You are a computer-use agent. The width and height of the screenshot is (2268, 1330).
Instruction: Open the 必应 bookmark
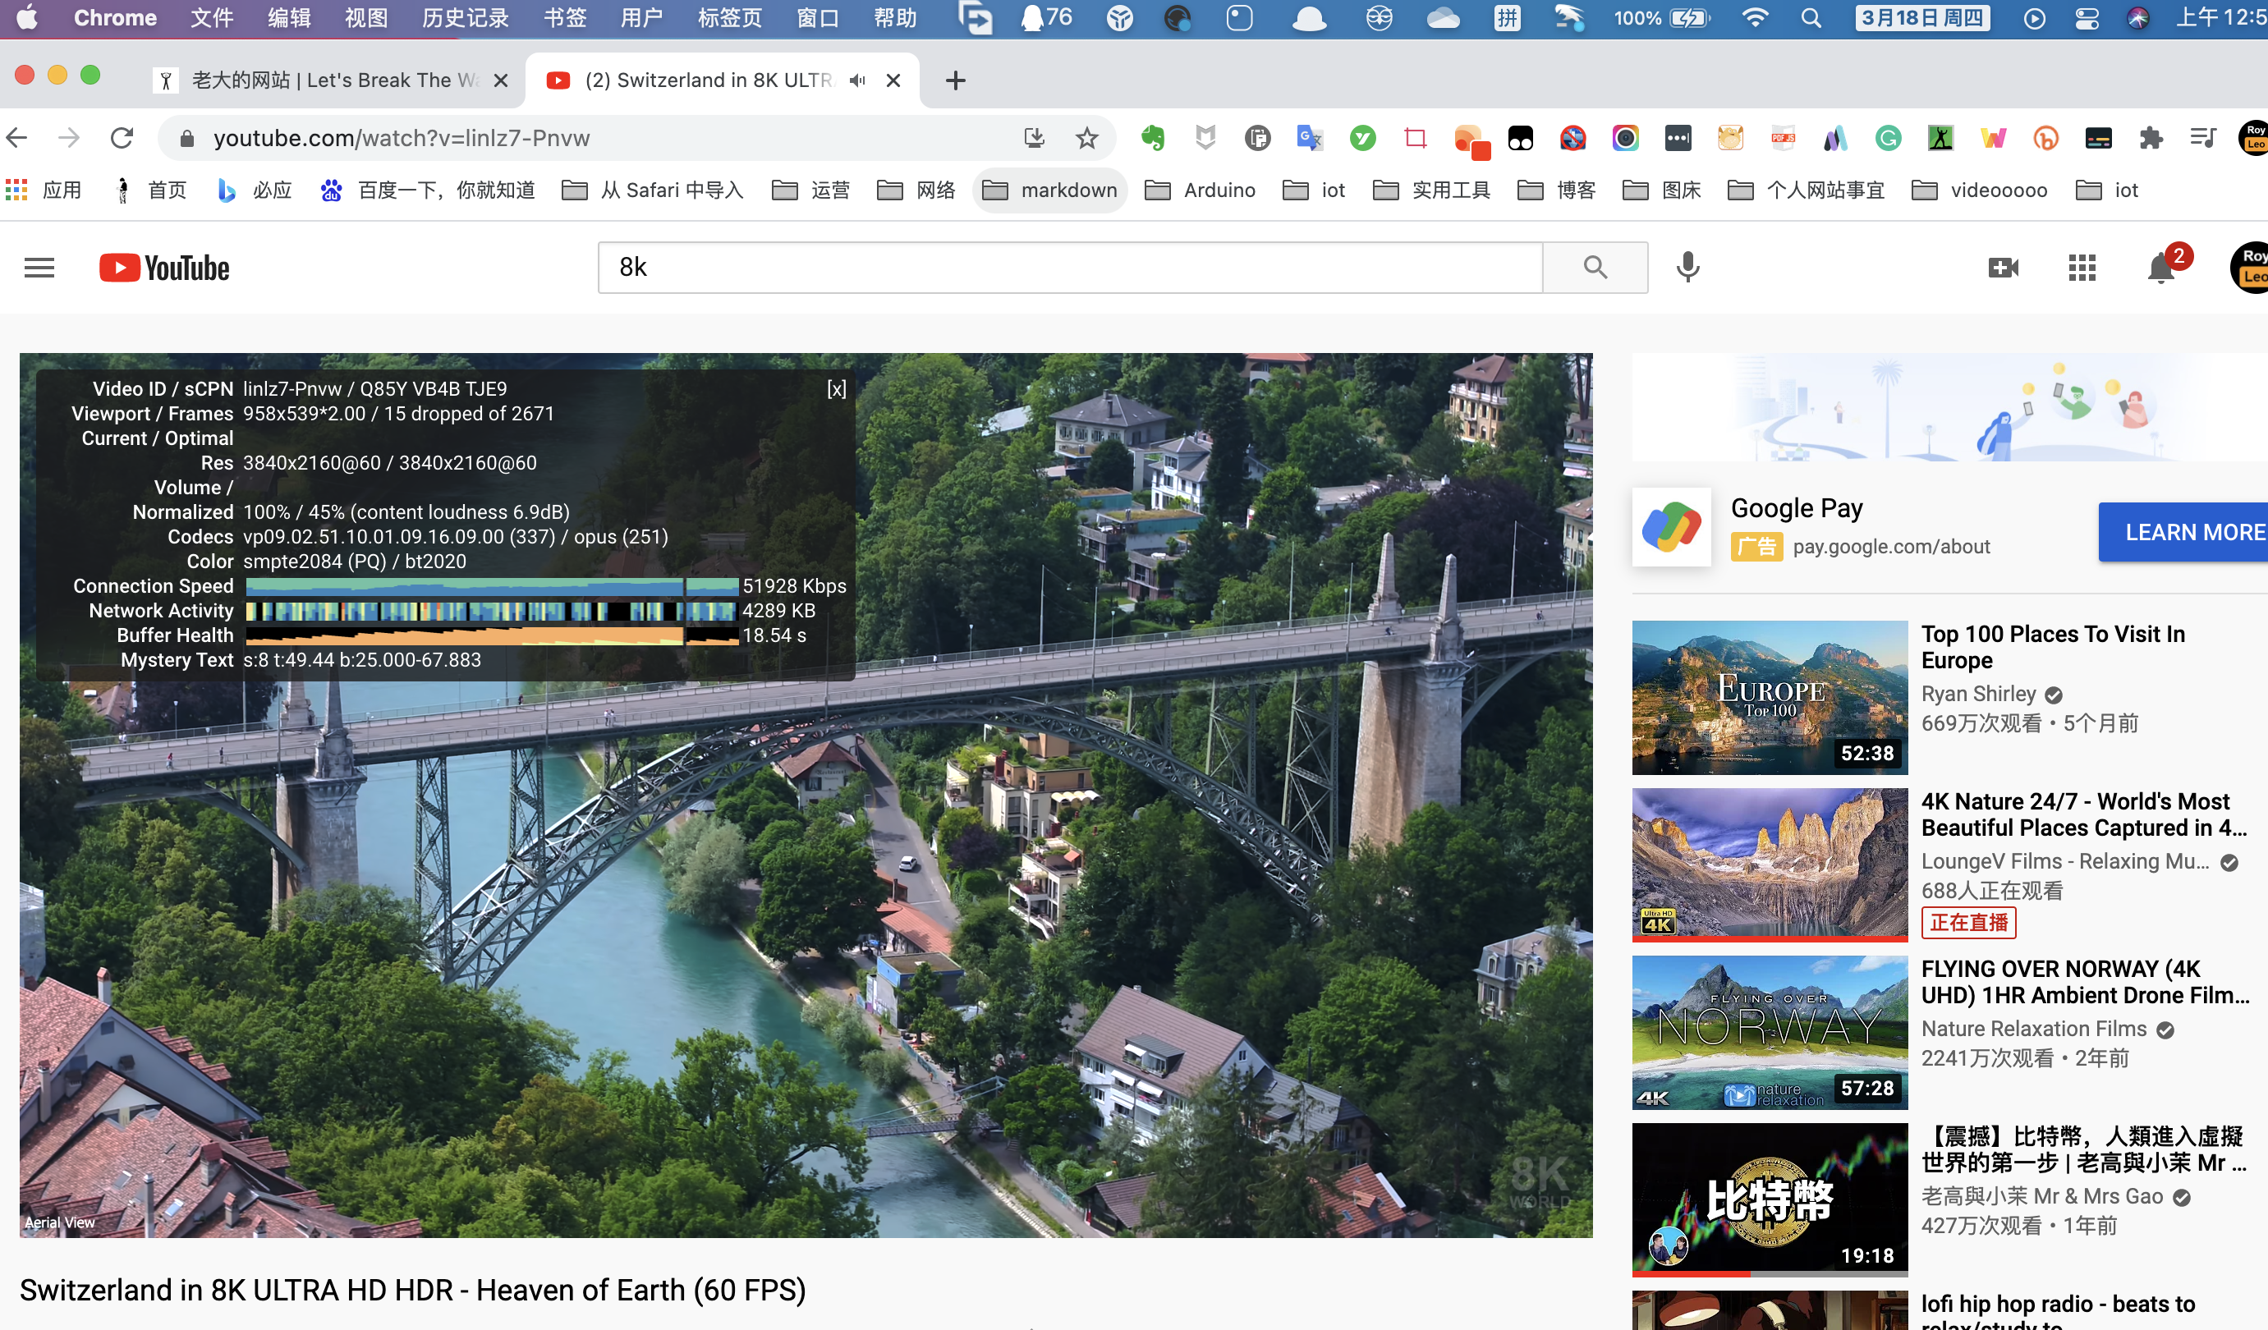[x=255, y=190]
